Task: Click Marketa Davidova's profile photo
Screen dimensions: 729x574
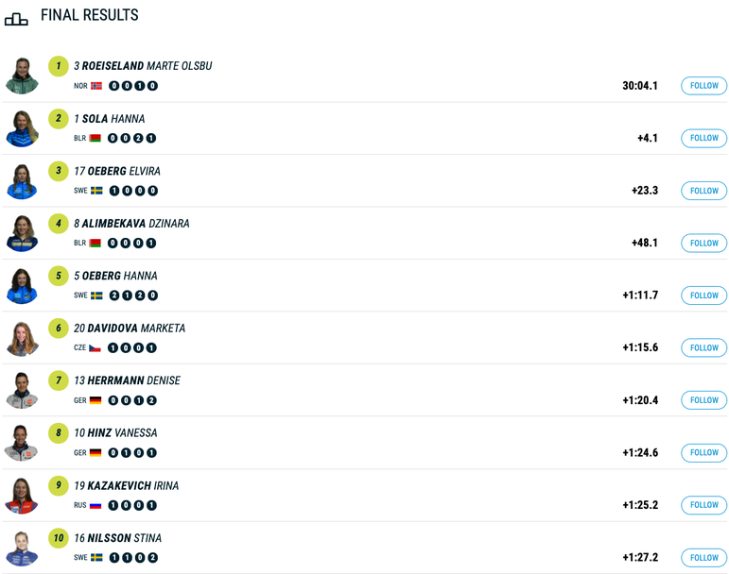Action: click(x=21, y=338)
